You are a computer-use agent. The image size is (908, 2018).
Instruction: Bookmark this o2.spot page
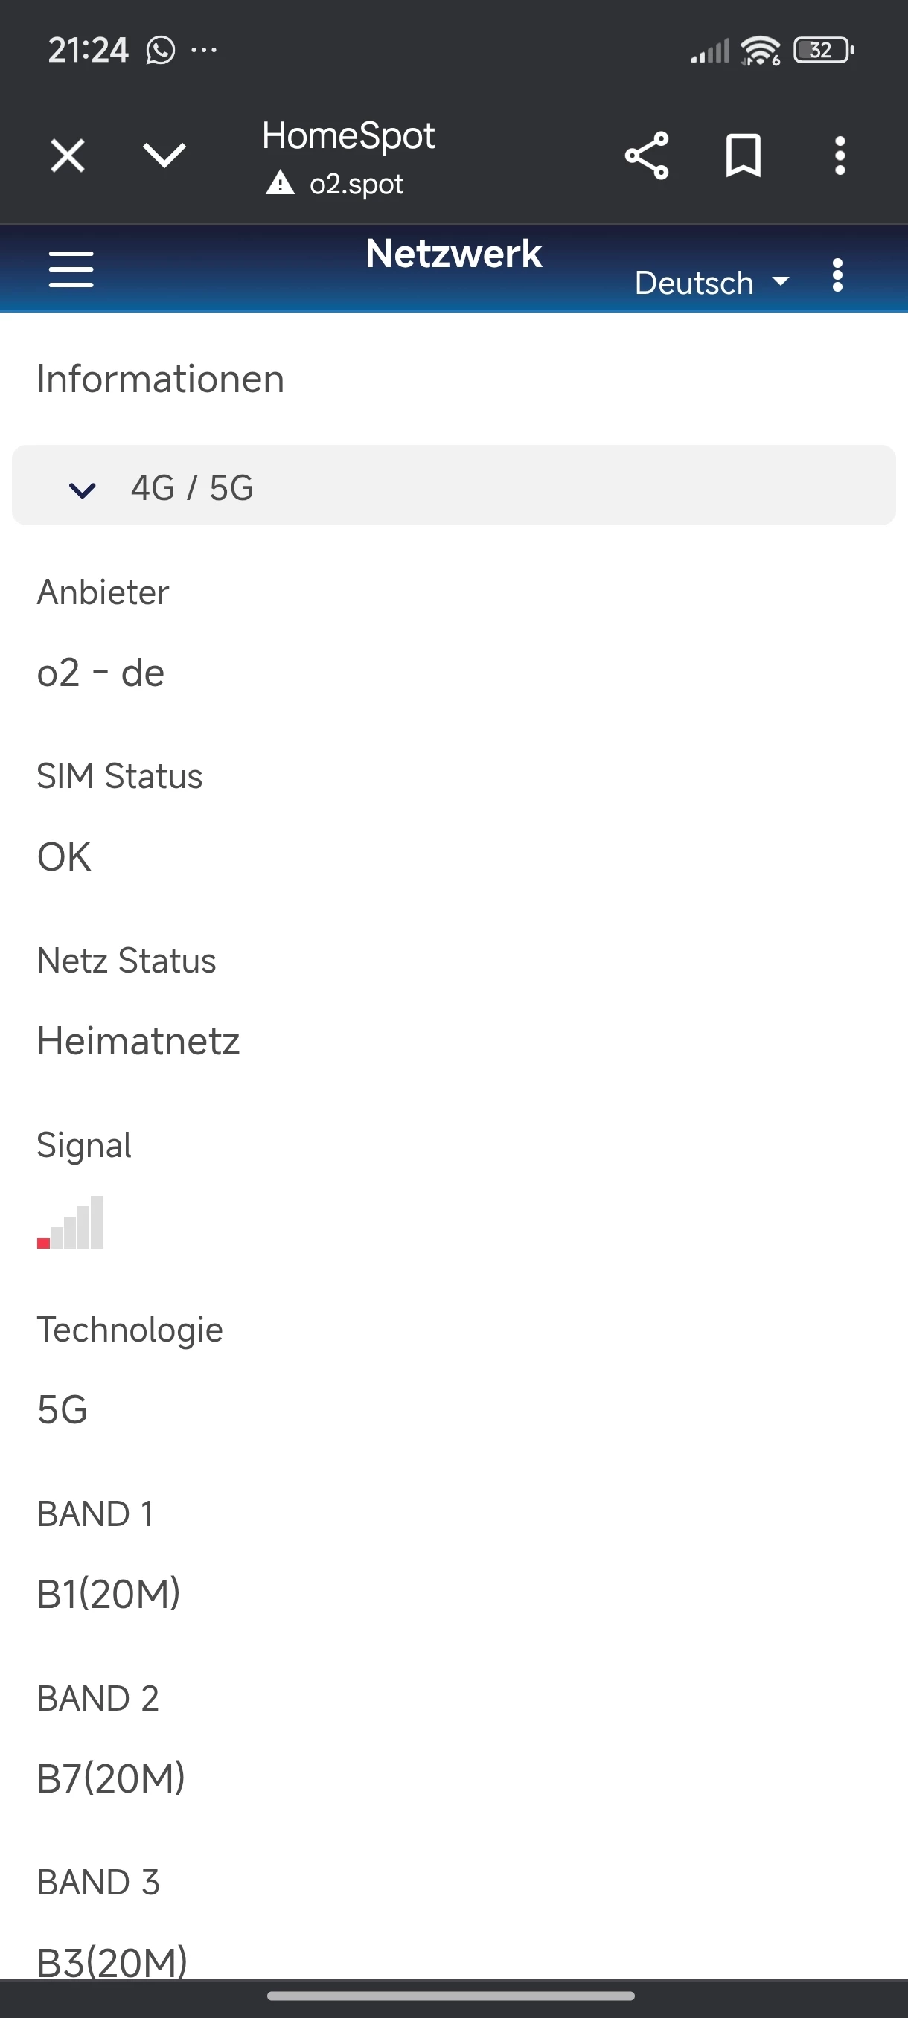coord(743,155)
